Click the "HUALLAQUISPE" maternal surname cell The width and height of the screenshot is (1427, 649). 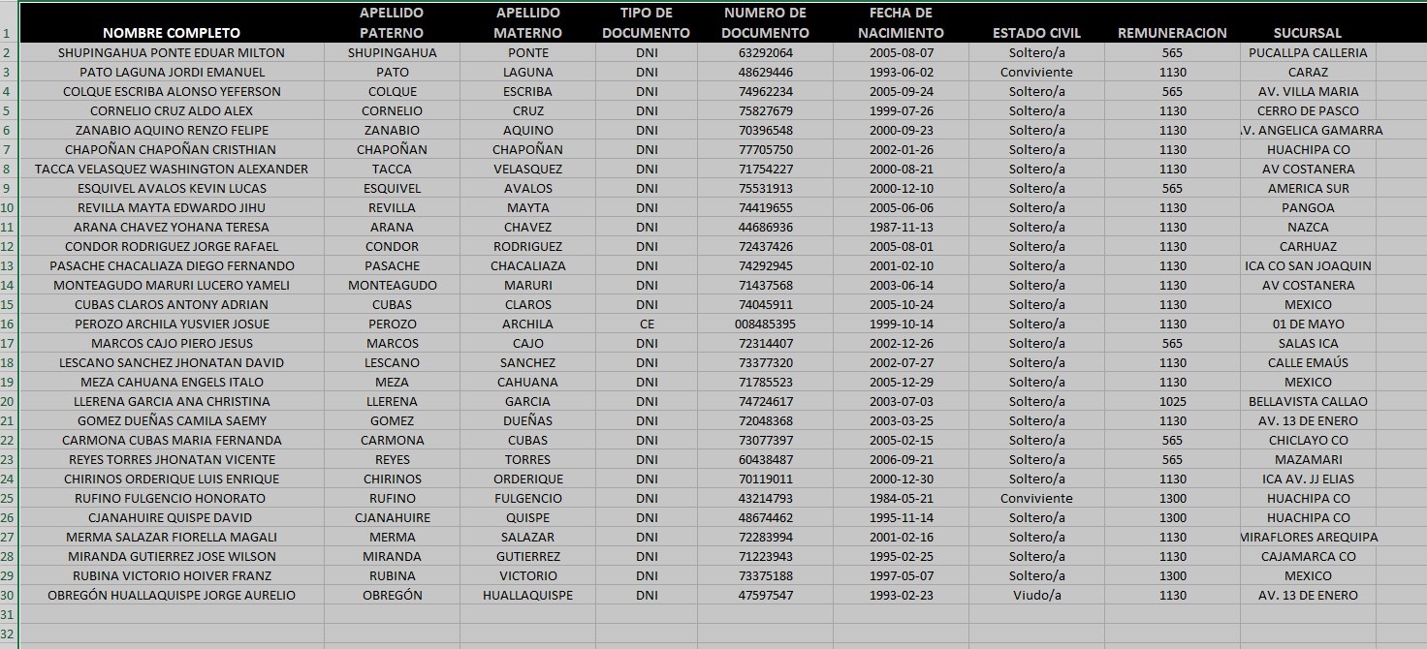point(527,595)
